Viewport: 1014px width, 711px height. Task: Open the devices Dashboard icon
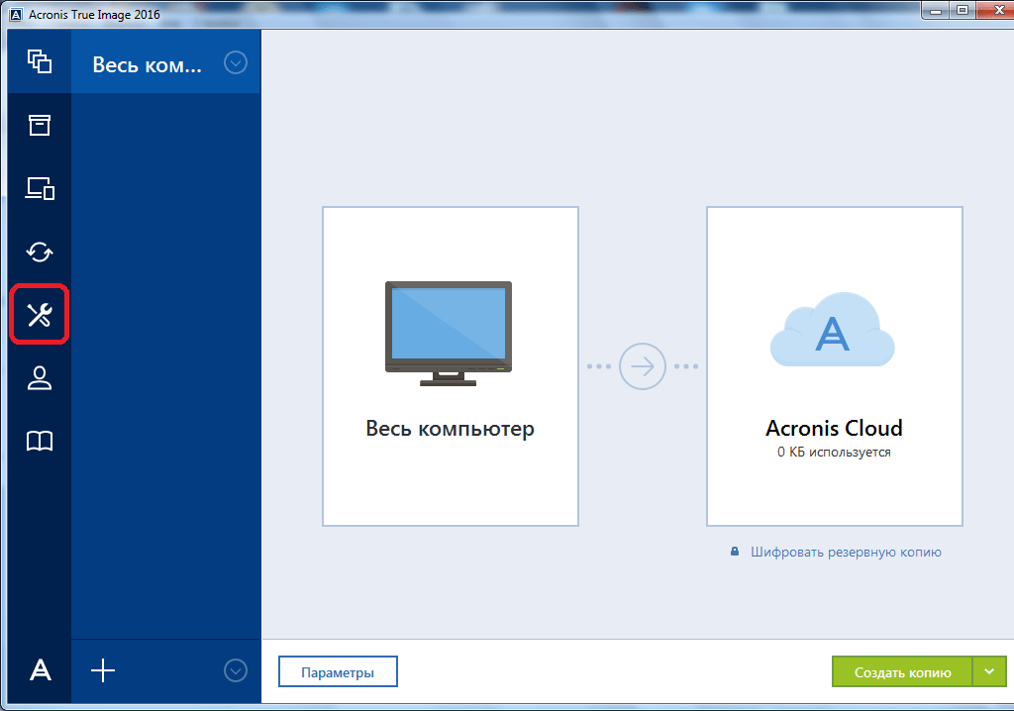(x=40, y=188)
